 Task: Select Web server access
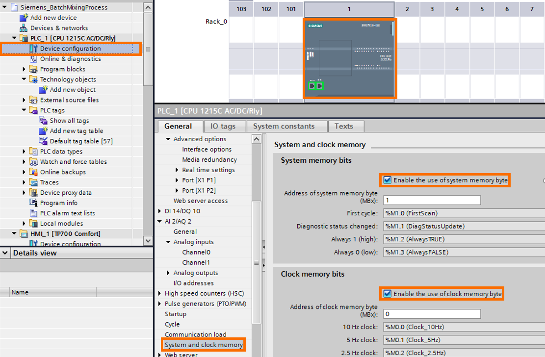[201, 201]
